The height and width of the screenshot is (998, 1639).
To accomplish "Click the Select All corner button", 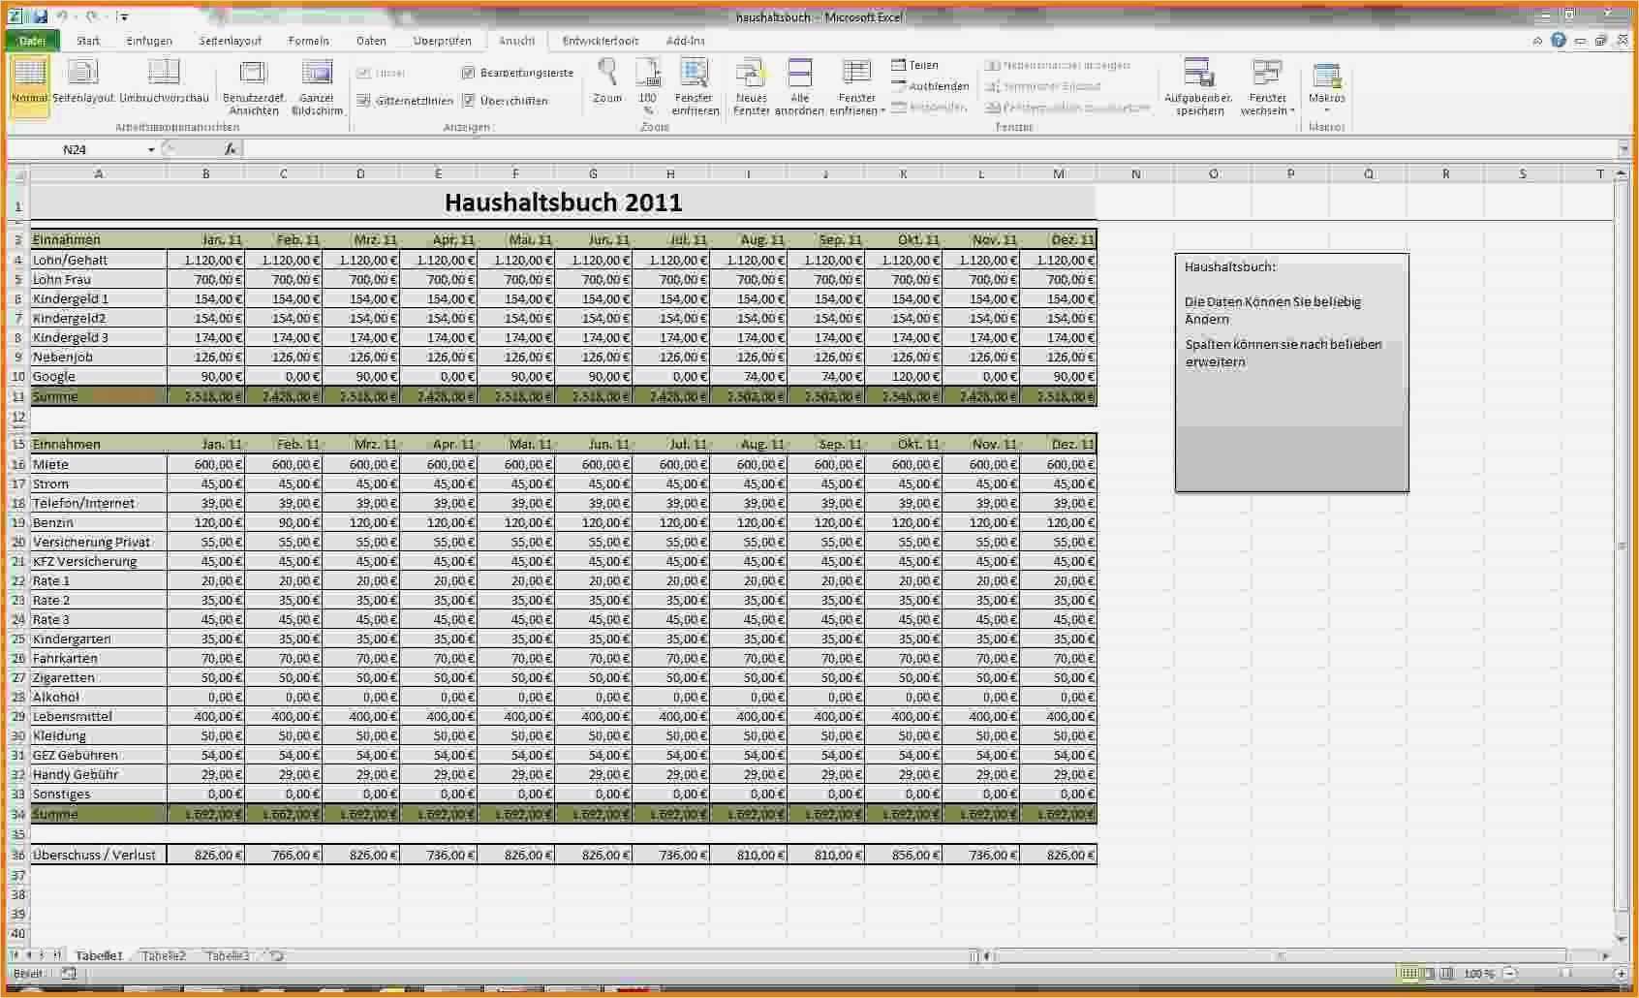I will pyautogui.click(x=17, y=174).
